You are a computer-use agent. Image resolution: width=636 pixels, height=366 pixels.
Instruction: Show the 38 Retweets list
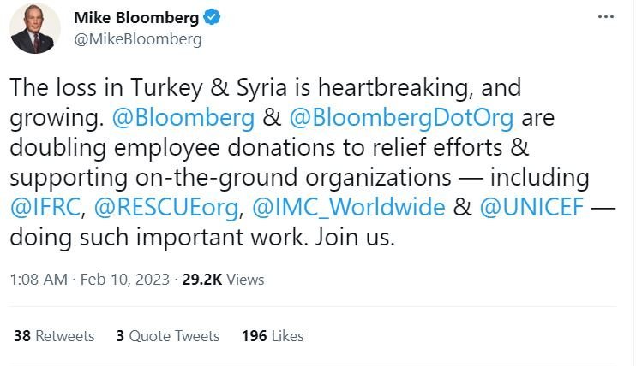(x=54, y=336)
